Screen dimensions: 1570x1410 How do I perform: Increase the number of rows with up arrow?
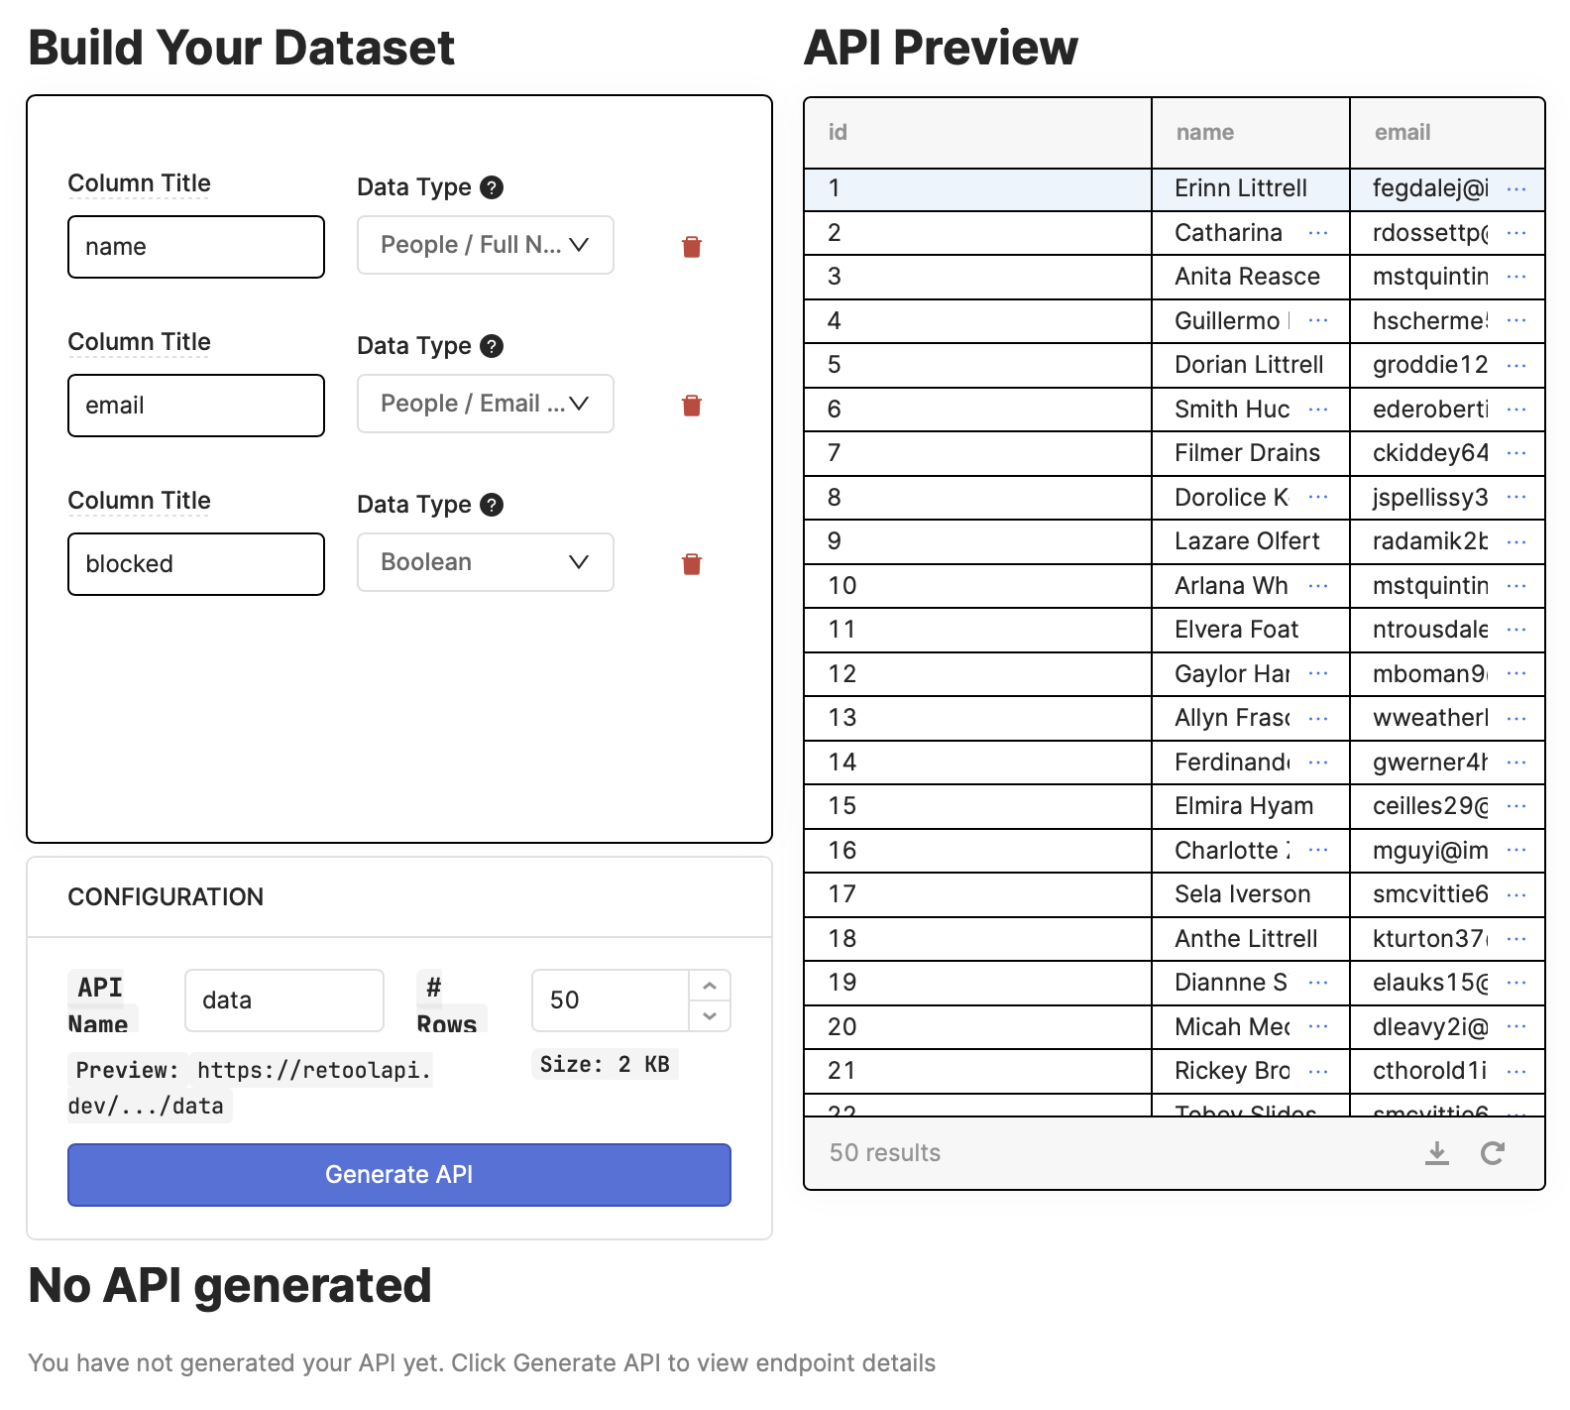710,986
